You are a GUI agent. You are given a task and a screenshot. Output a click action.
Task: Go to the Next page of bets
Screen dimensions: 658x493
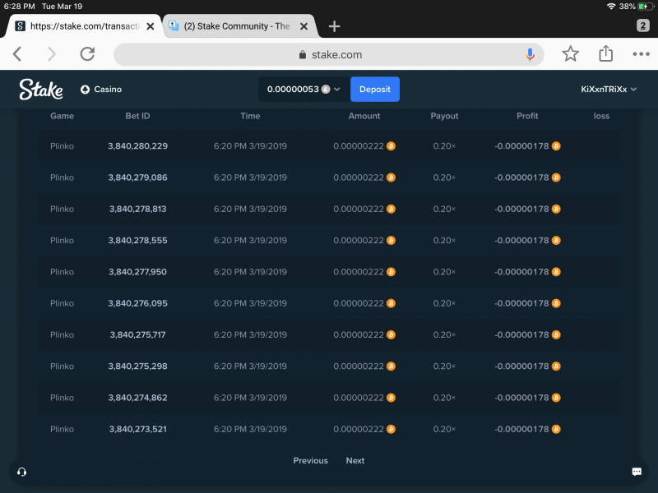click(355, 460)
